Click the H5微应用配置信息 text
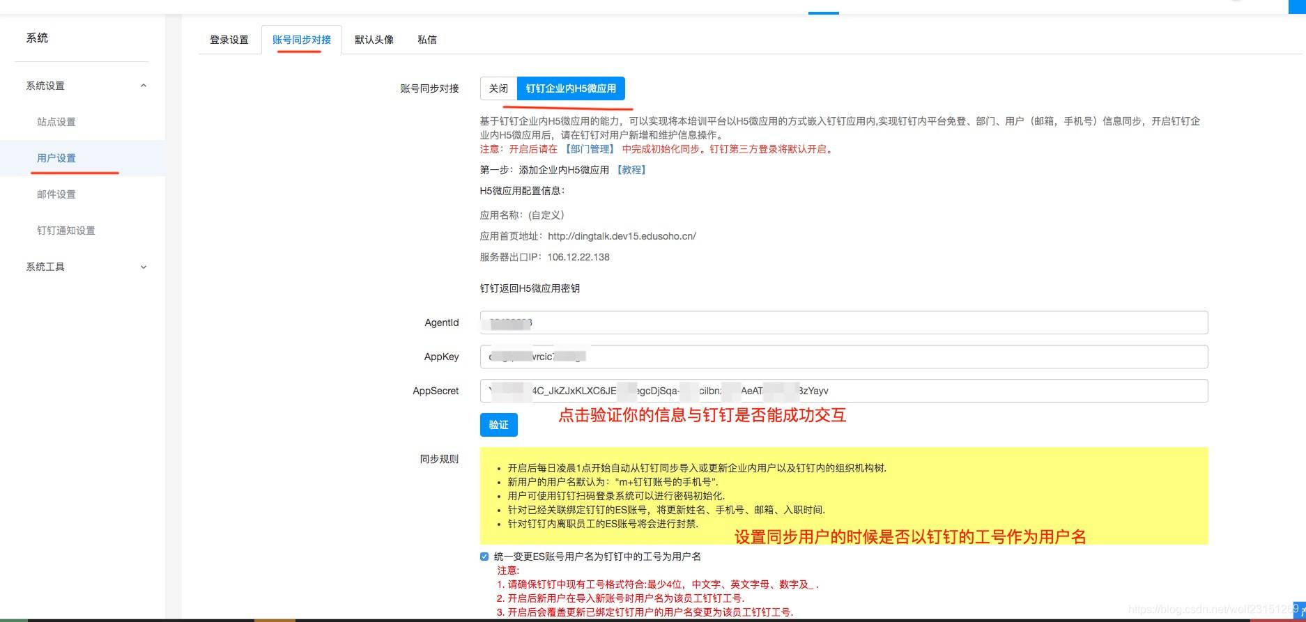1306x622 pixels. coord(522,191)
